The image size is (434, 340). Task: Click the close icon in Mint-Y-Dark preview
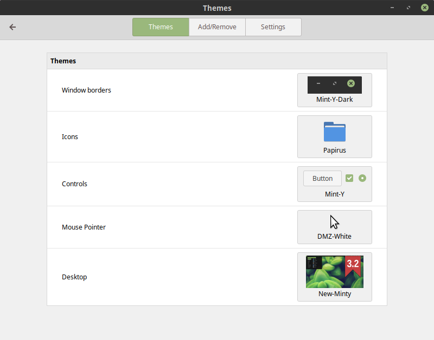pos(351,84)
